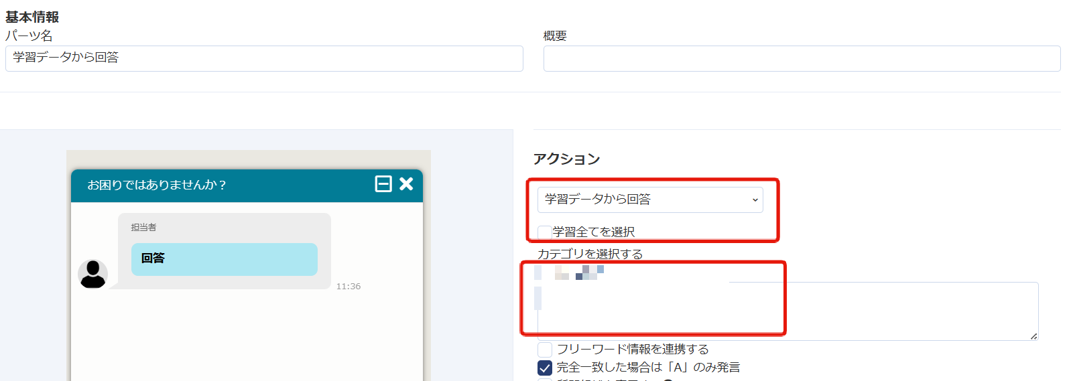1073x381 pixels.
Task: Grab the textarea resize handle
Action: coord(1033,335)
